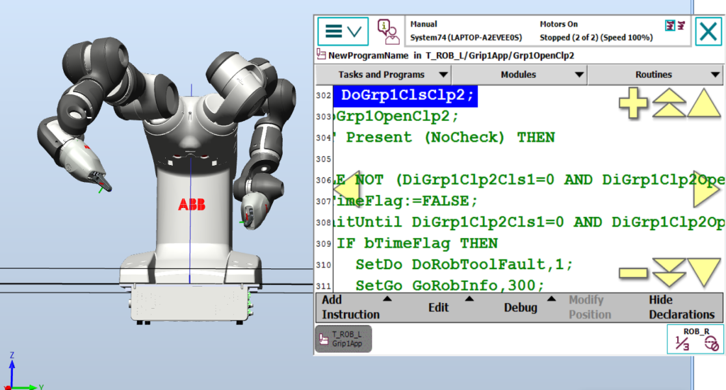Click the Stopped (2 of 2) speed status

click(x=597, y=38)
